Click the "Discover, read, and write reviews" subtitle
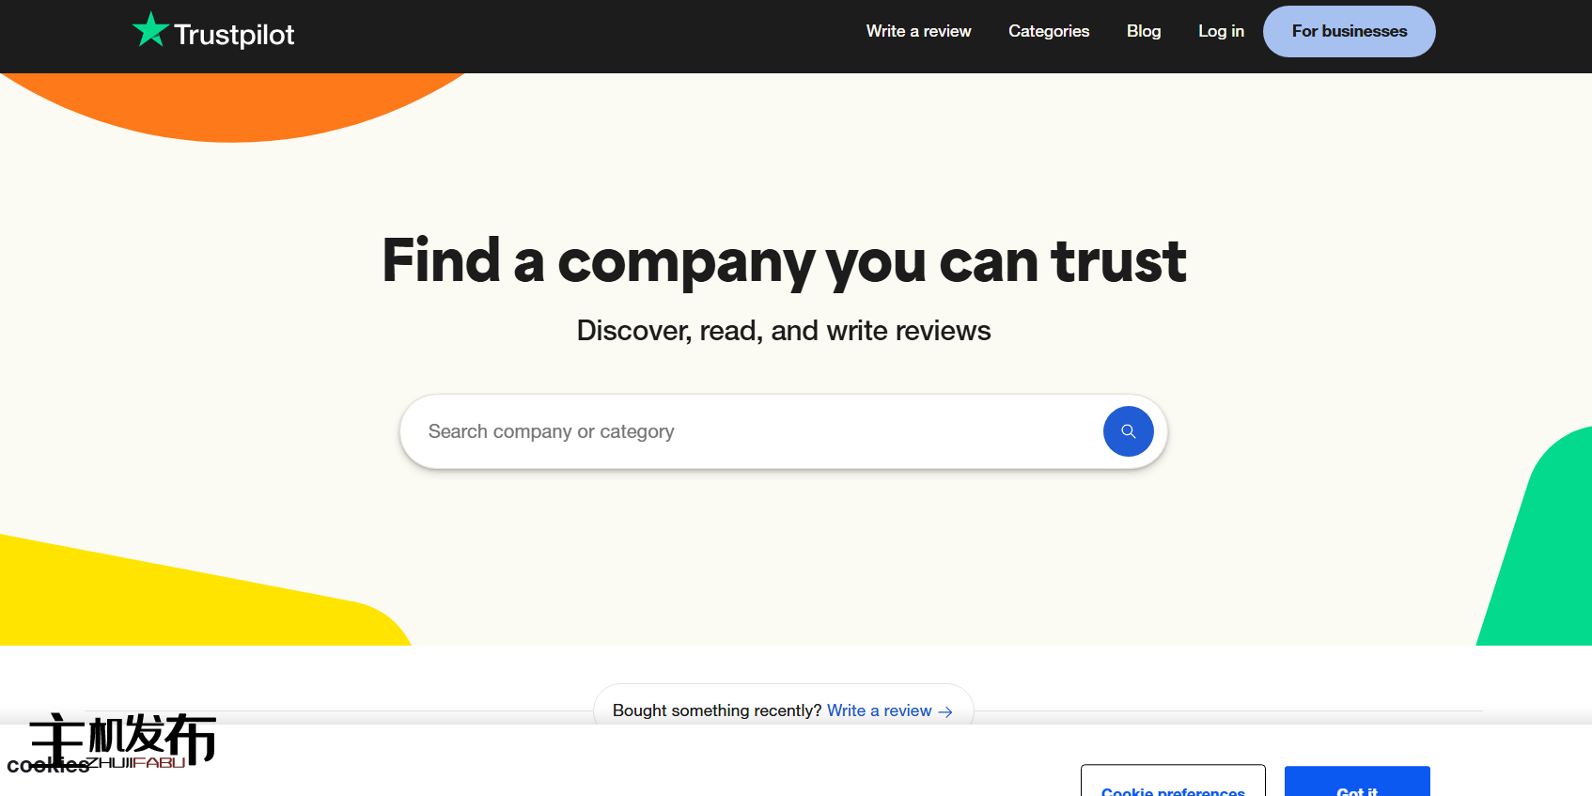This screenshot has width=1592, height=796. tap(784, 331)
